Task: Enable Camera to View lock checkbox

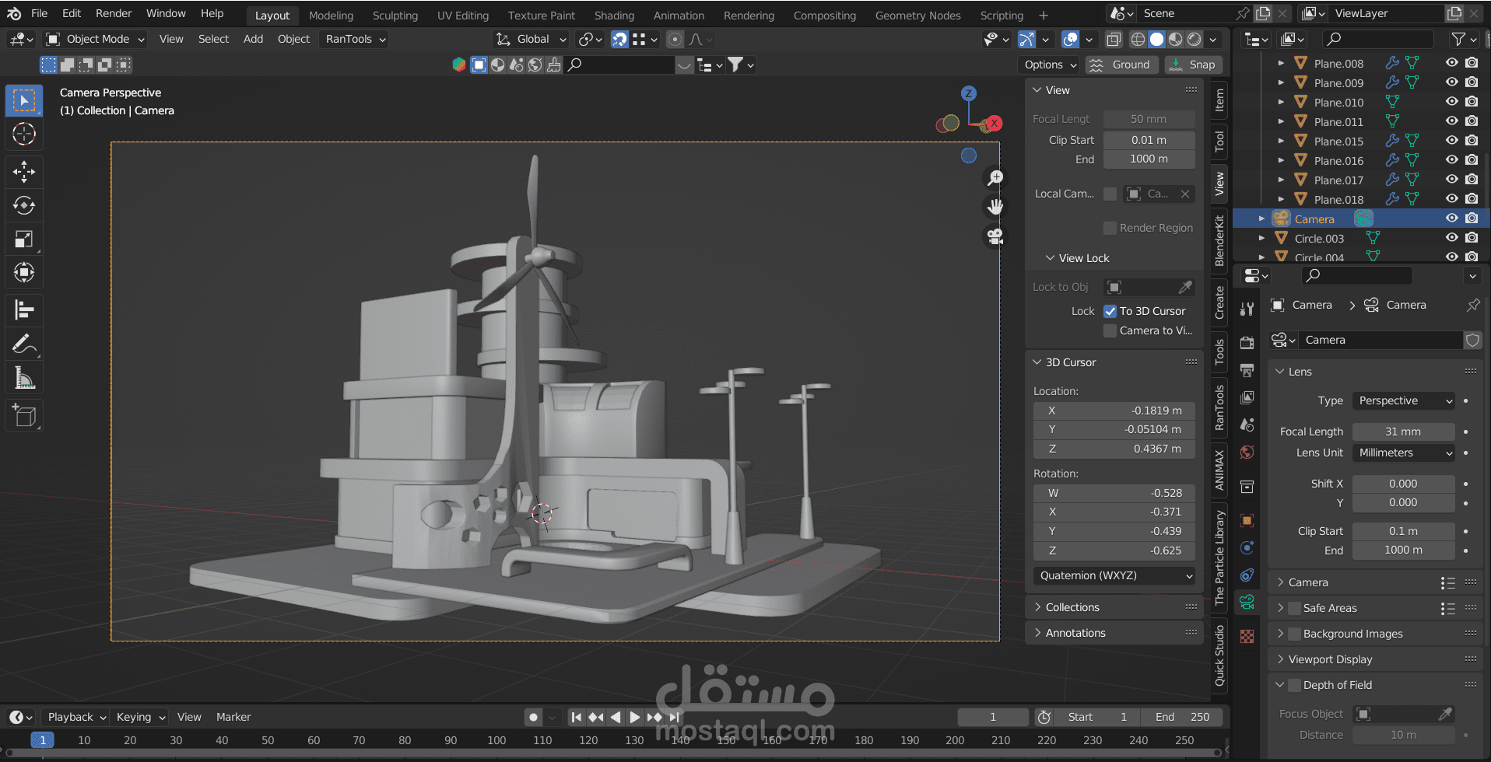Action: 1110,330
